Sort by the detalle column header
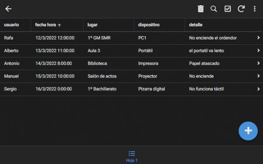 coord(196,25)
